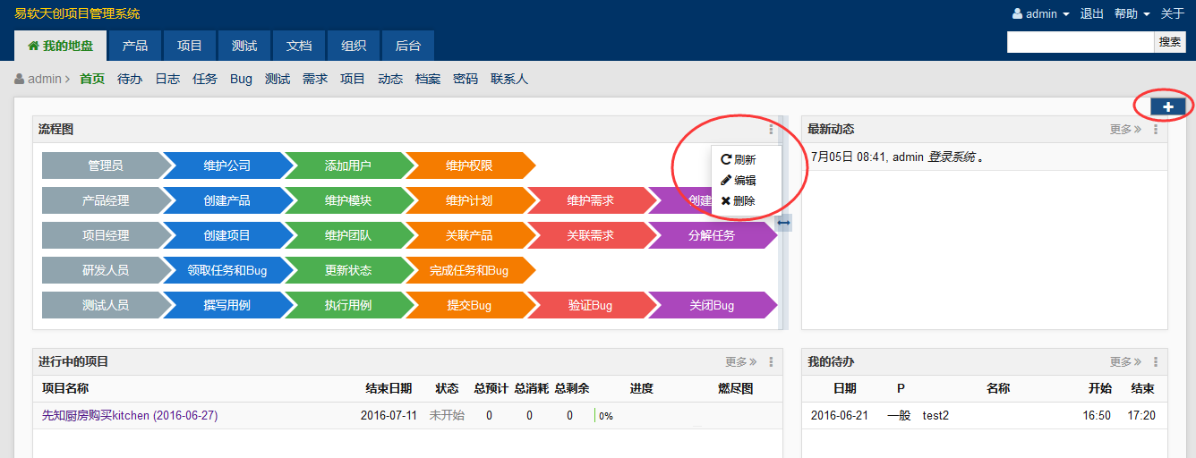Click 关闭Bug flow step
The height and width of the screenshot is (458, 1196).
712,305
